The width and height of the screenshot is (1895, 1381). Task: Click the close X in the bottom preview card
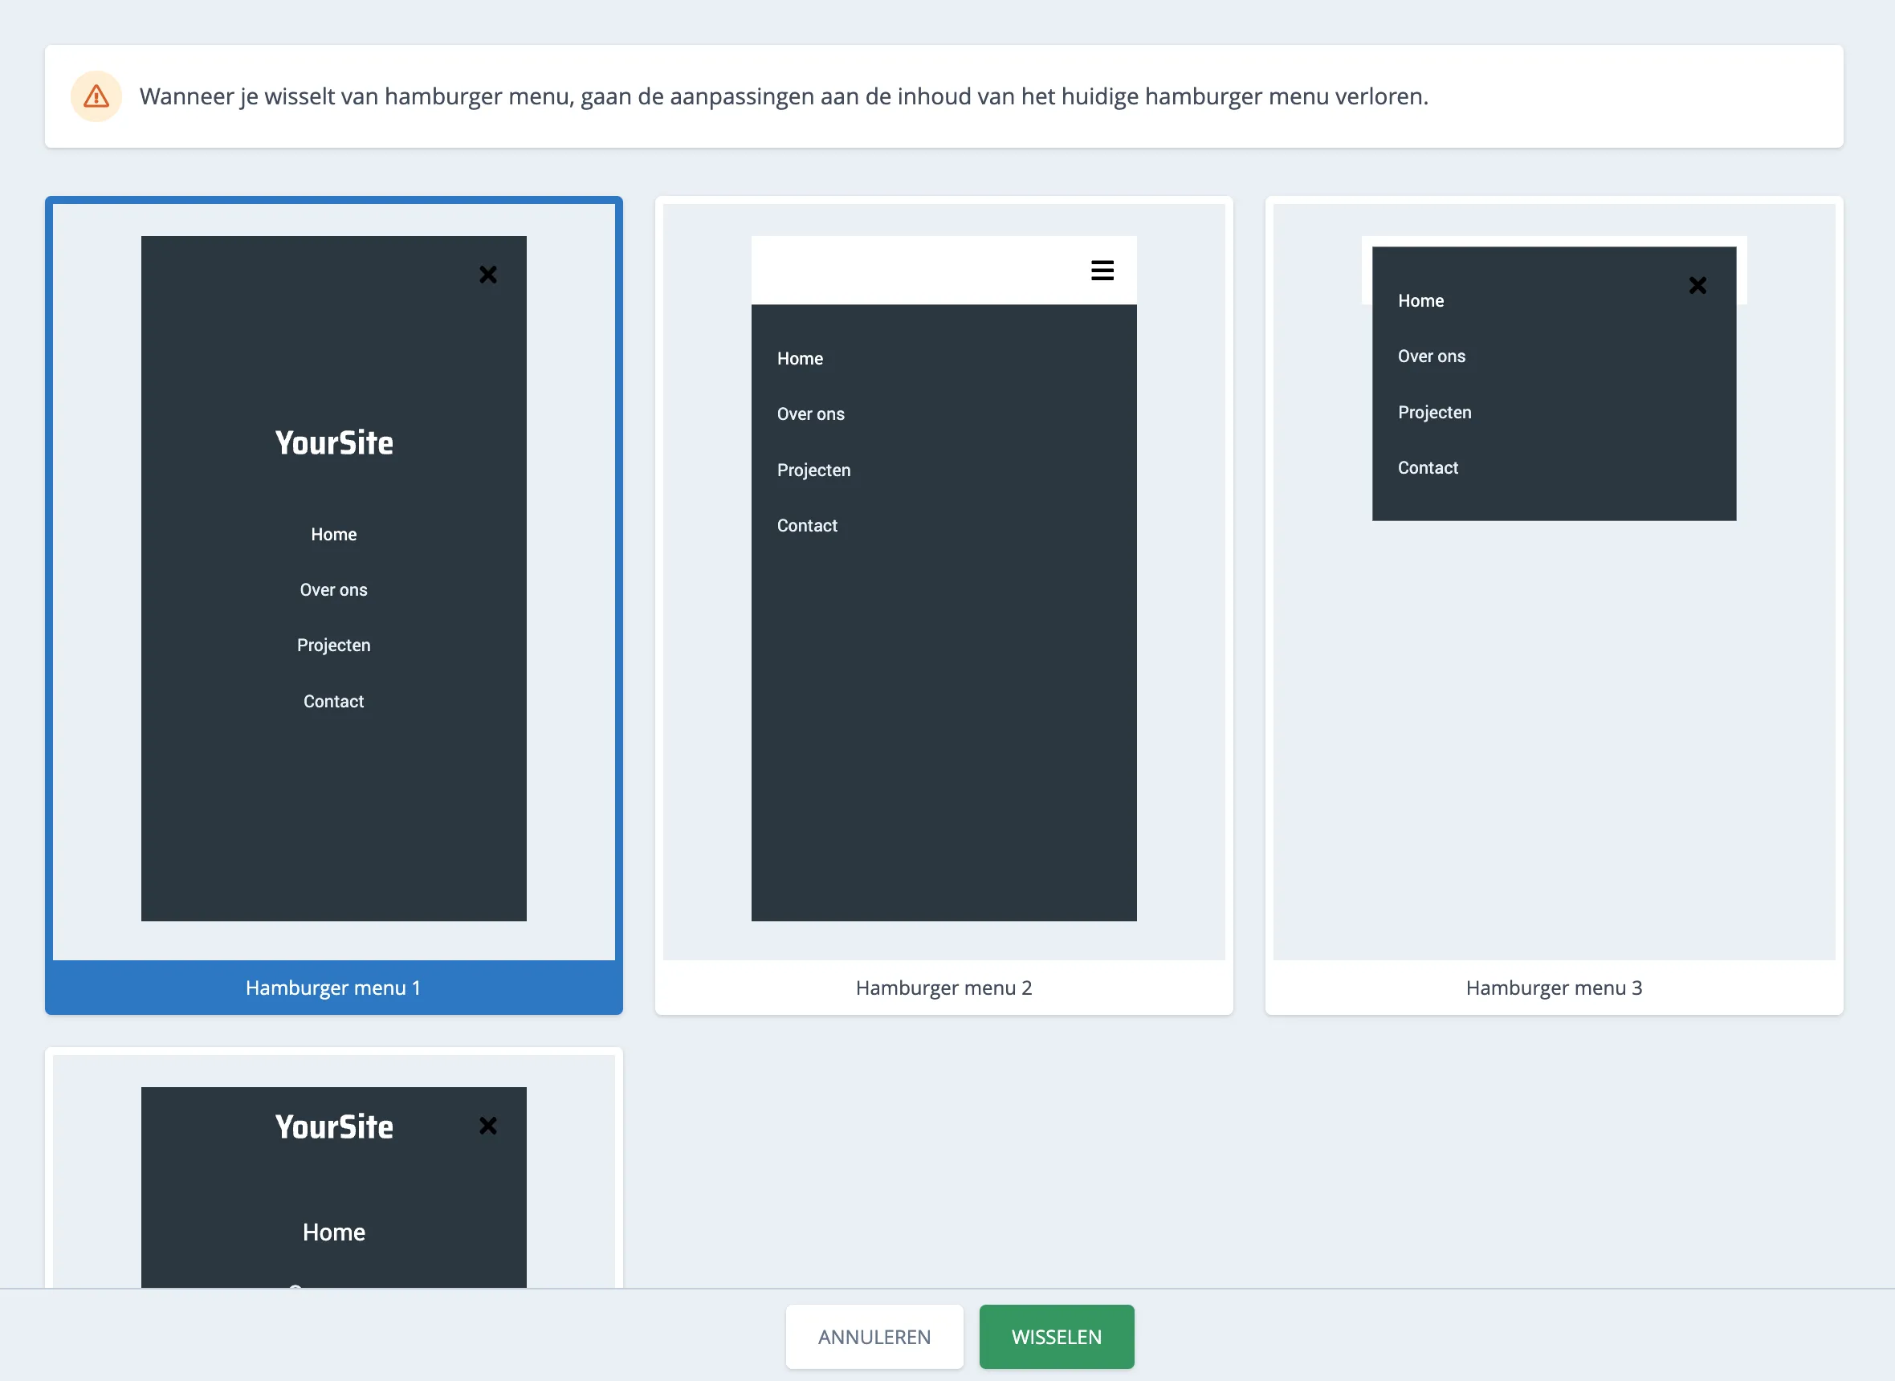tap(488, 1125)
